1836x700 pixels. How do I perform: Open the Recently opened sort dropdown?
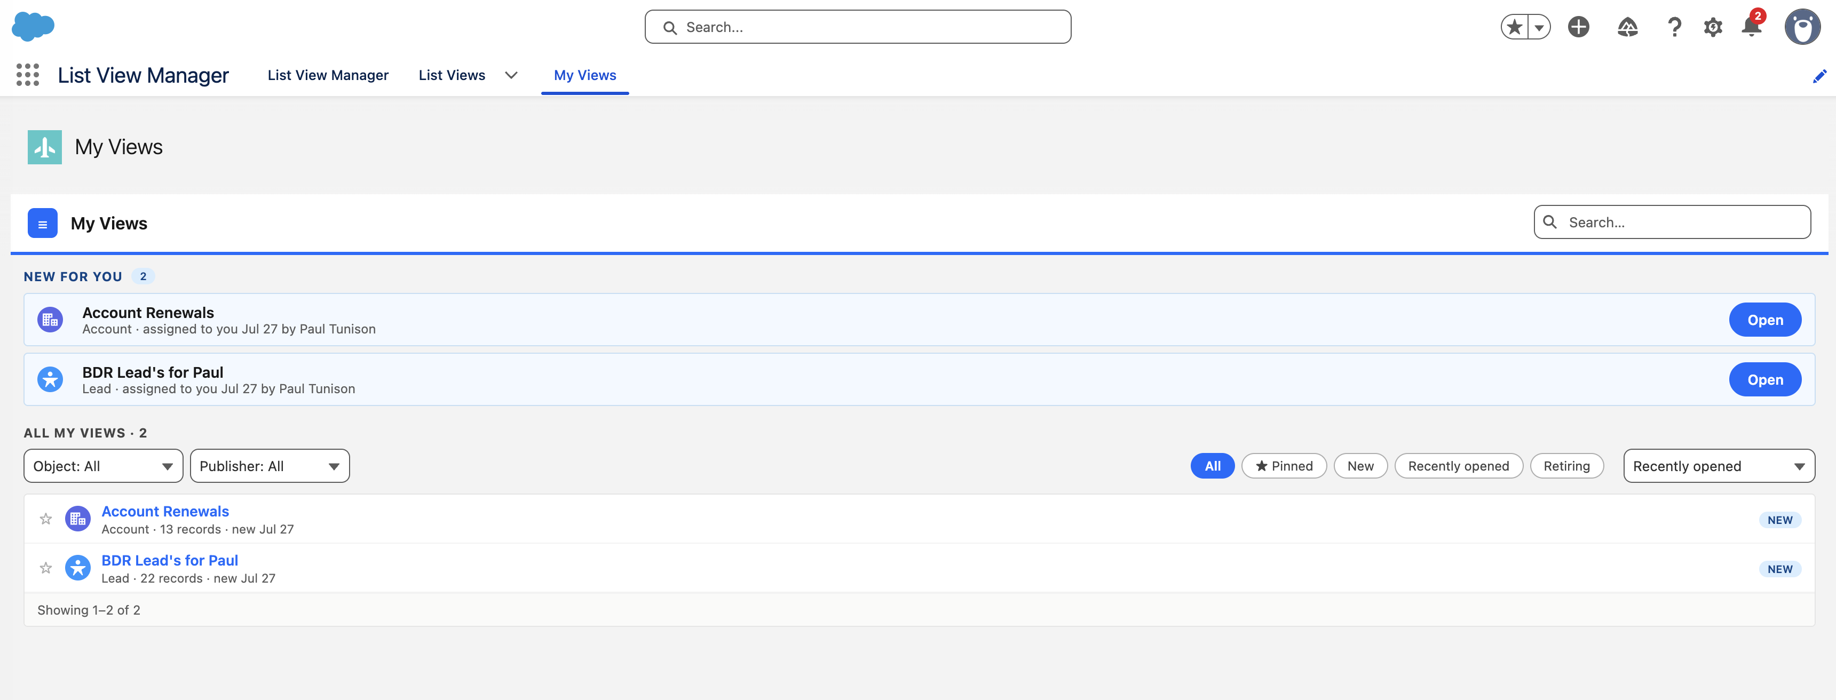click(1719, 465)
